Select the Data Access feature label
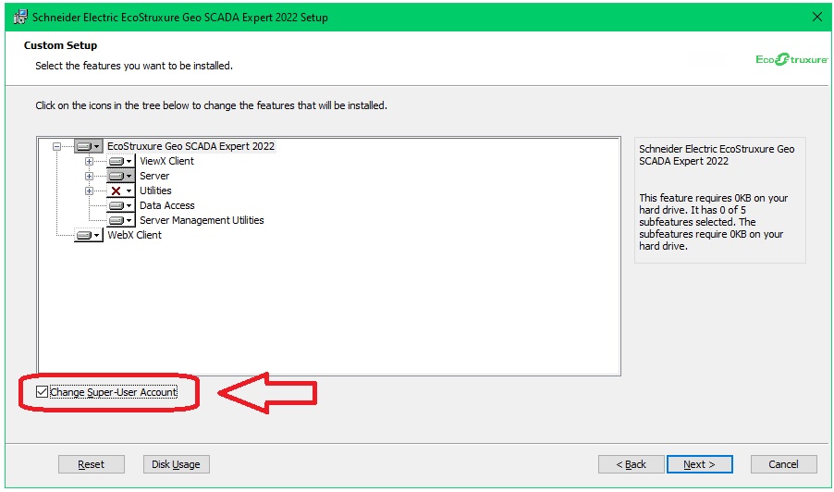 pyautogui.click(x=167, y=206)
